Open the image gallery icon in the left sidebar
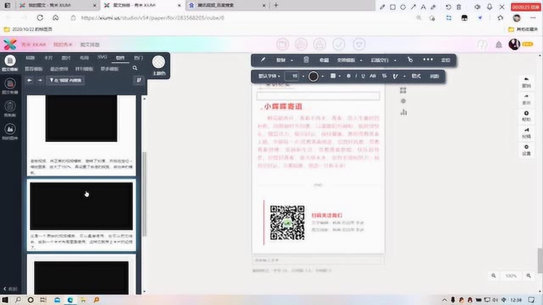This screenshot has height=305, width=543. [x=10, y=129]
